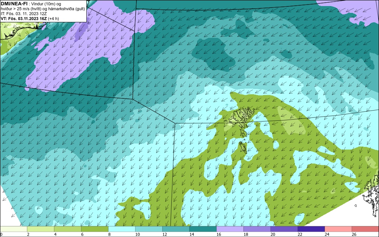Click the legend scale label 22

pyautogui.click(x=300, y=234)
